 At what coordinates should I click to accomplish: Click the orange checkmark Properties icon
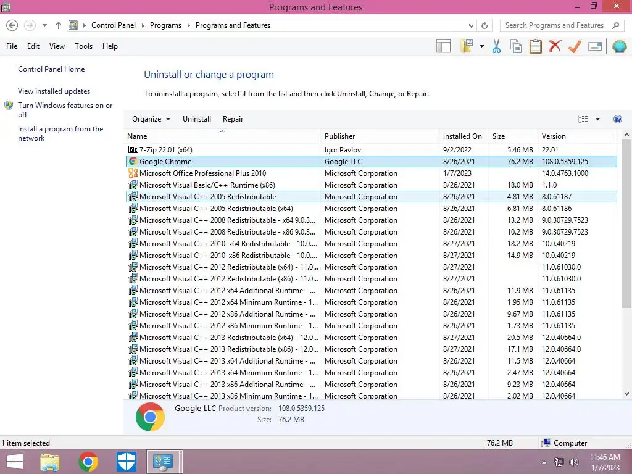575,46
